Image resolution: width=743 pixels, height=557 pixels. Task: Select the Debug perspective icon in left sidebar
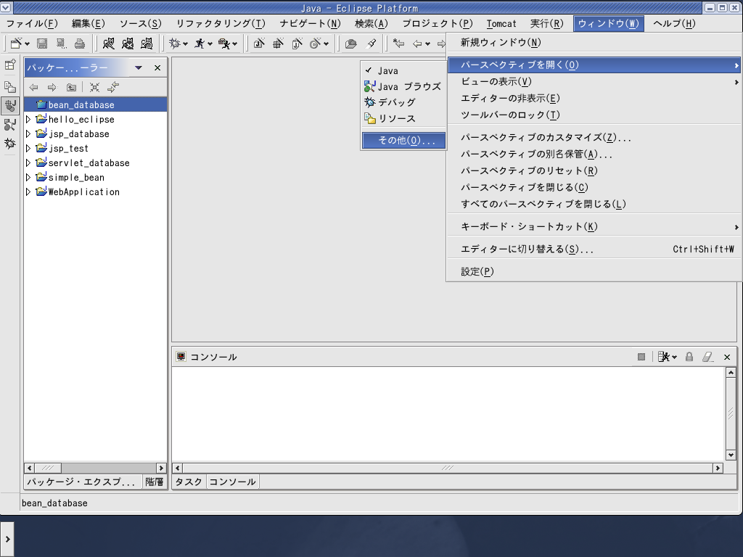click(x=10, y=143)
